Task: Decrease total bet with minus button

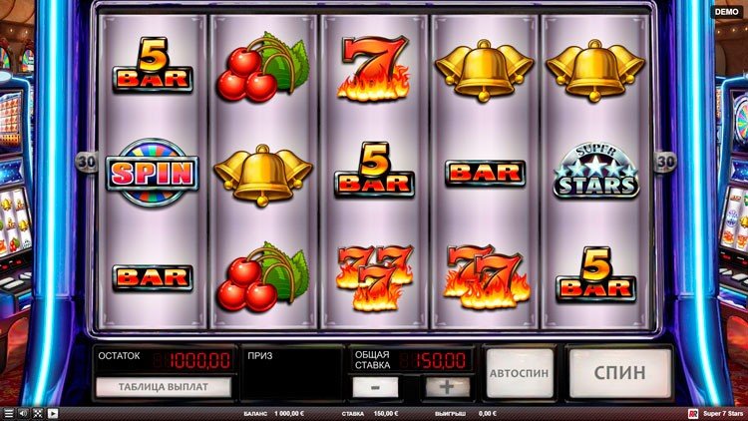Action: click(375, 387)
